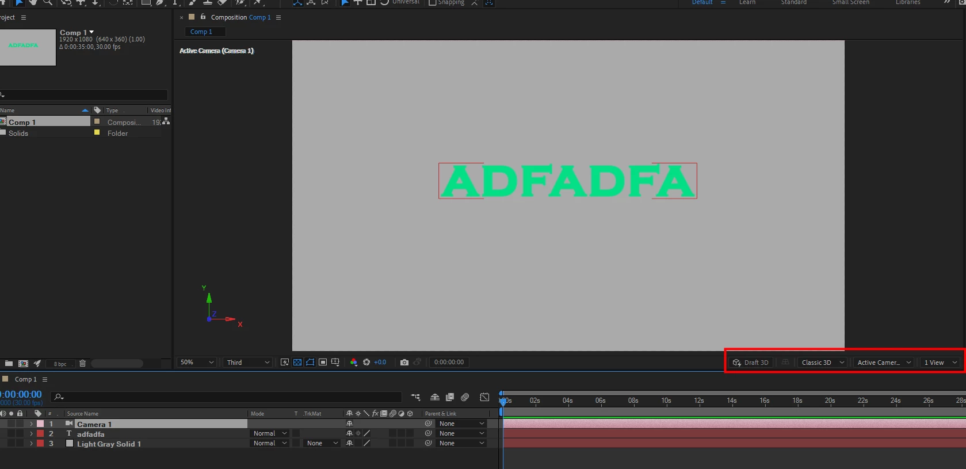The width and height of the screenshot is (966, 469).
Task: Switch to Learn workspace
Action: [747, 2]
